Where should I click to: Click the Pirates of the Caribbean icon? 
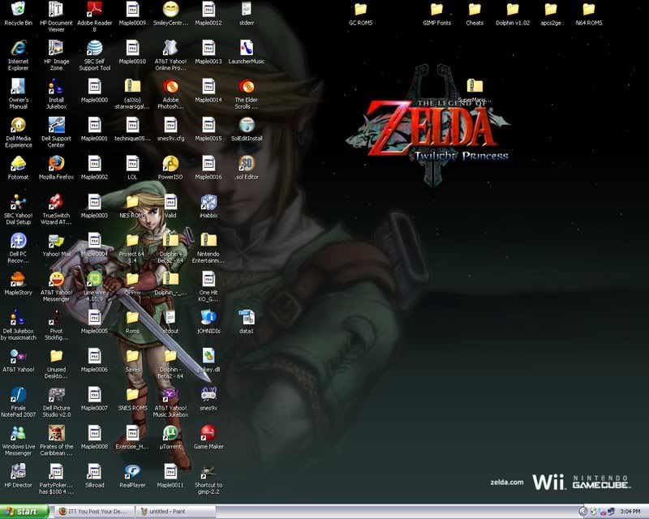(x=56, y=432)
